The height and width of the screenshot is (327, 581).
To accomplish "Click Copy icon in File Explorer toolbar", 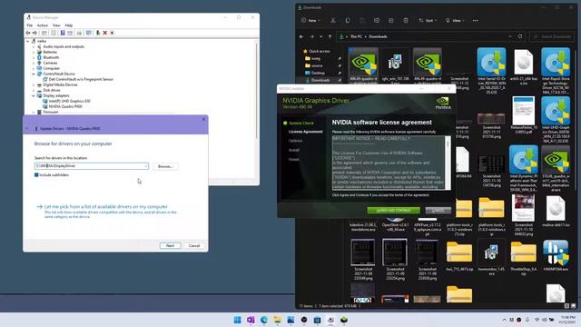I will [348, 20].
